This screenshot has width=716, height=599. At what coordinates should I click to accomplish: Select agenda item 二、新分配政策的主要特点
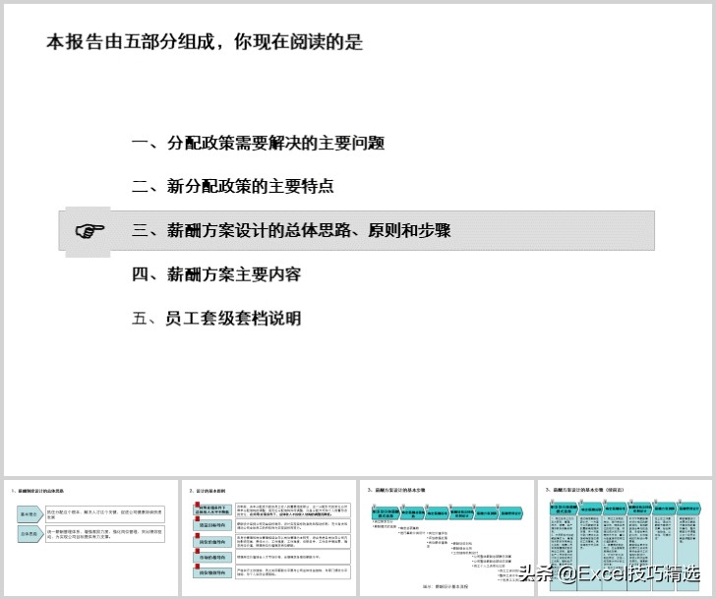pos(233,186)
